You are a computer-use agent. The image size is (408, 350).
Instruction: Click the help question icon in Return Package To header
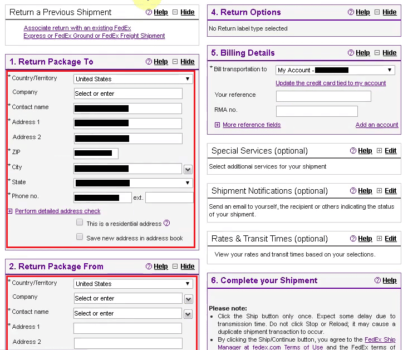pos(149,61)
